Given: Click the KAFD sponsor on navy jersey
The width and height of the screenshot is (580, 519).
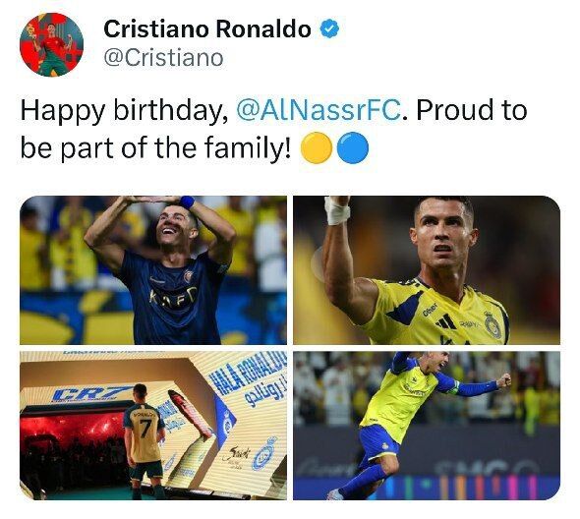Looking at the screenshot, I should pos(173,296).
